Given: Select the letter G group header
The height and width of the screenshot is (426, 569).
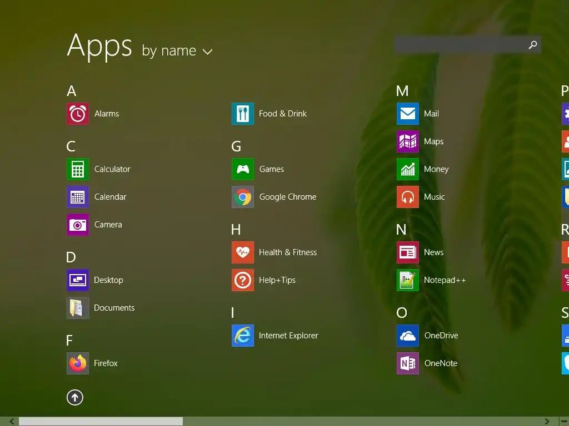Looking at the screenshot, I should pyautogui.click(x=236, y=146).
